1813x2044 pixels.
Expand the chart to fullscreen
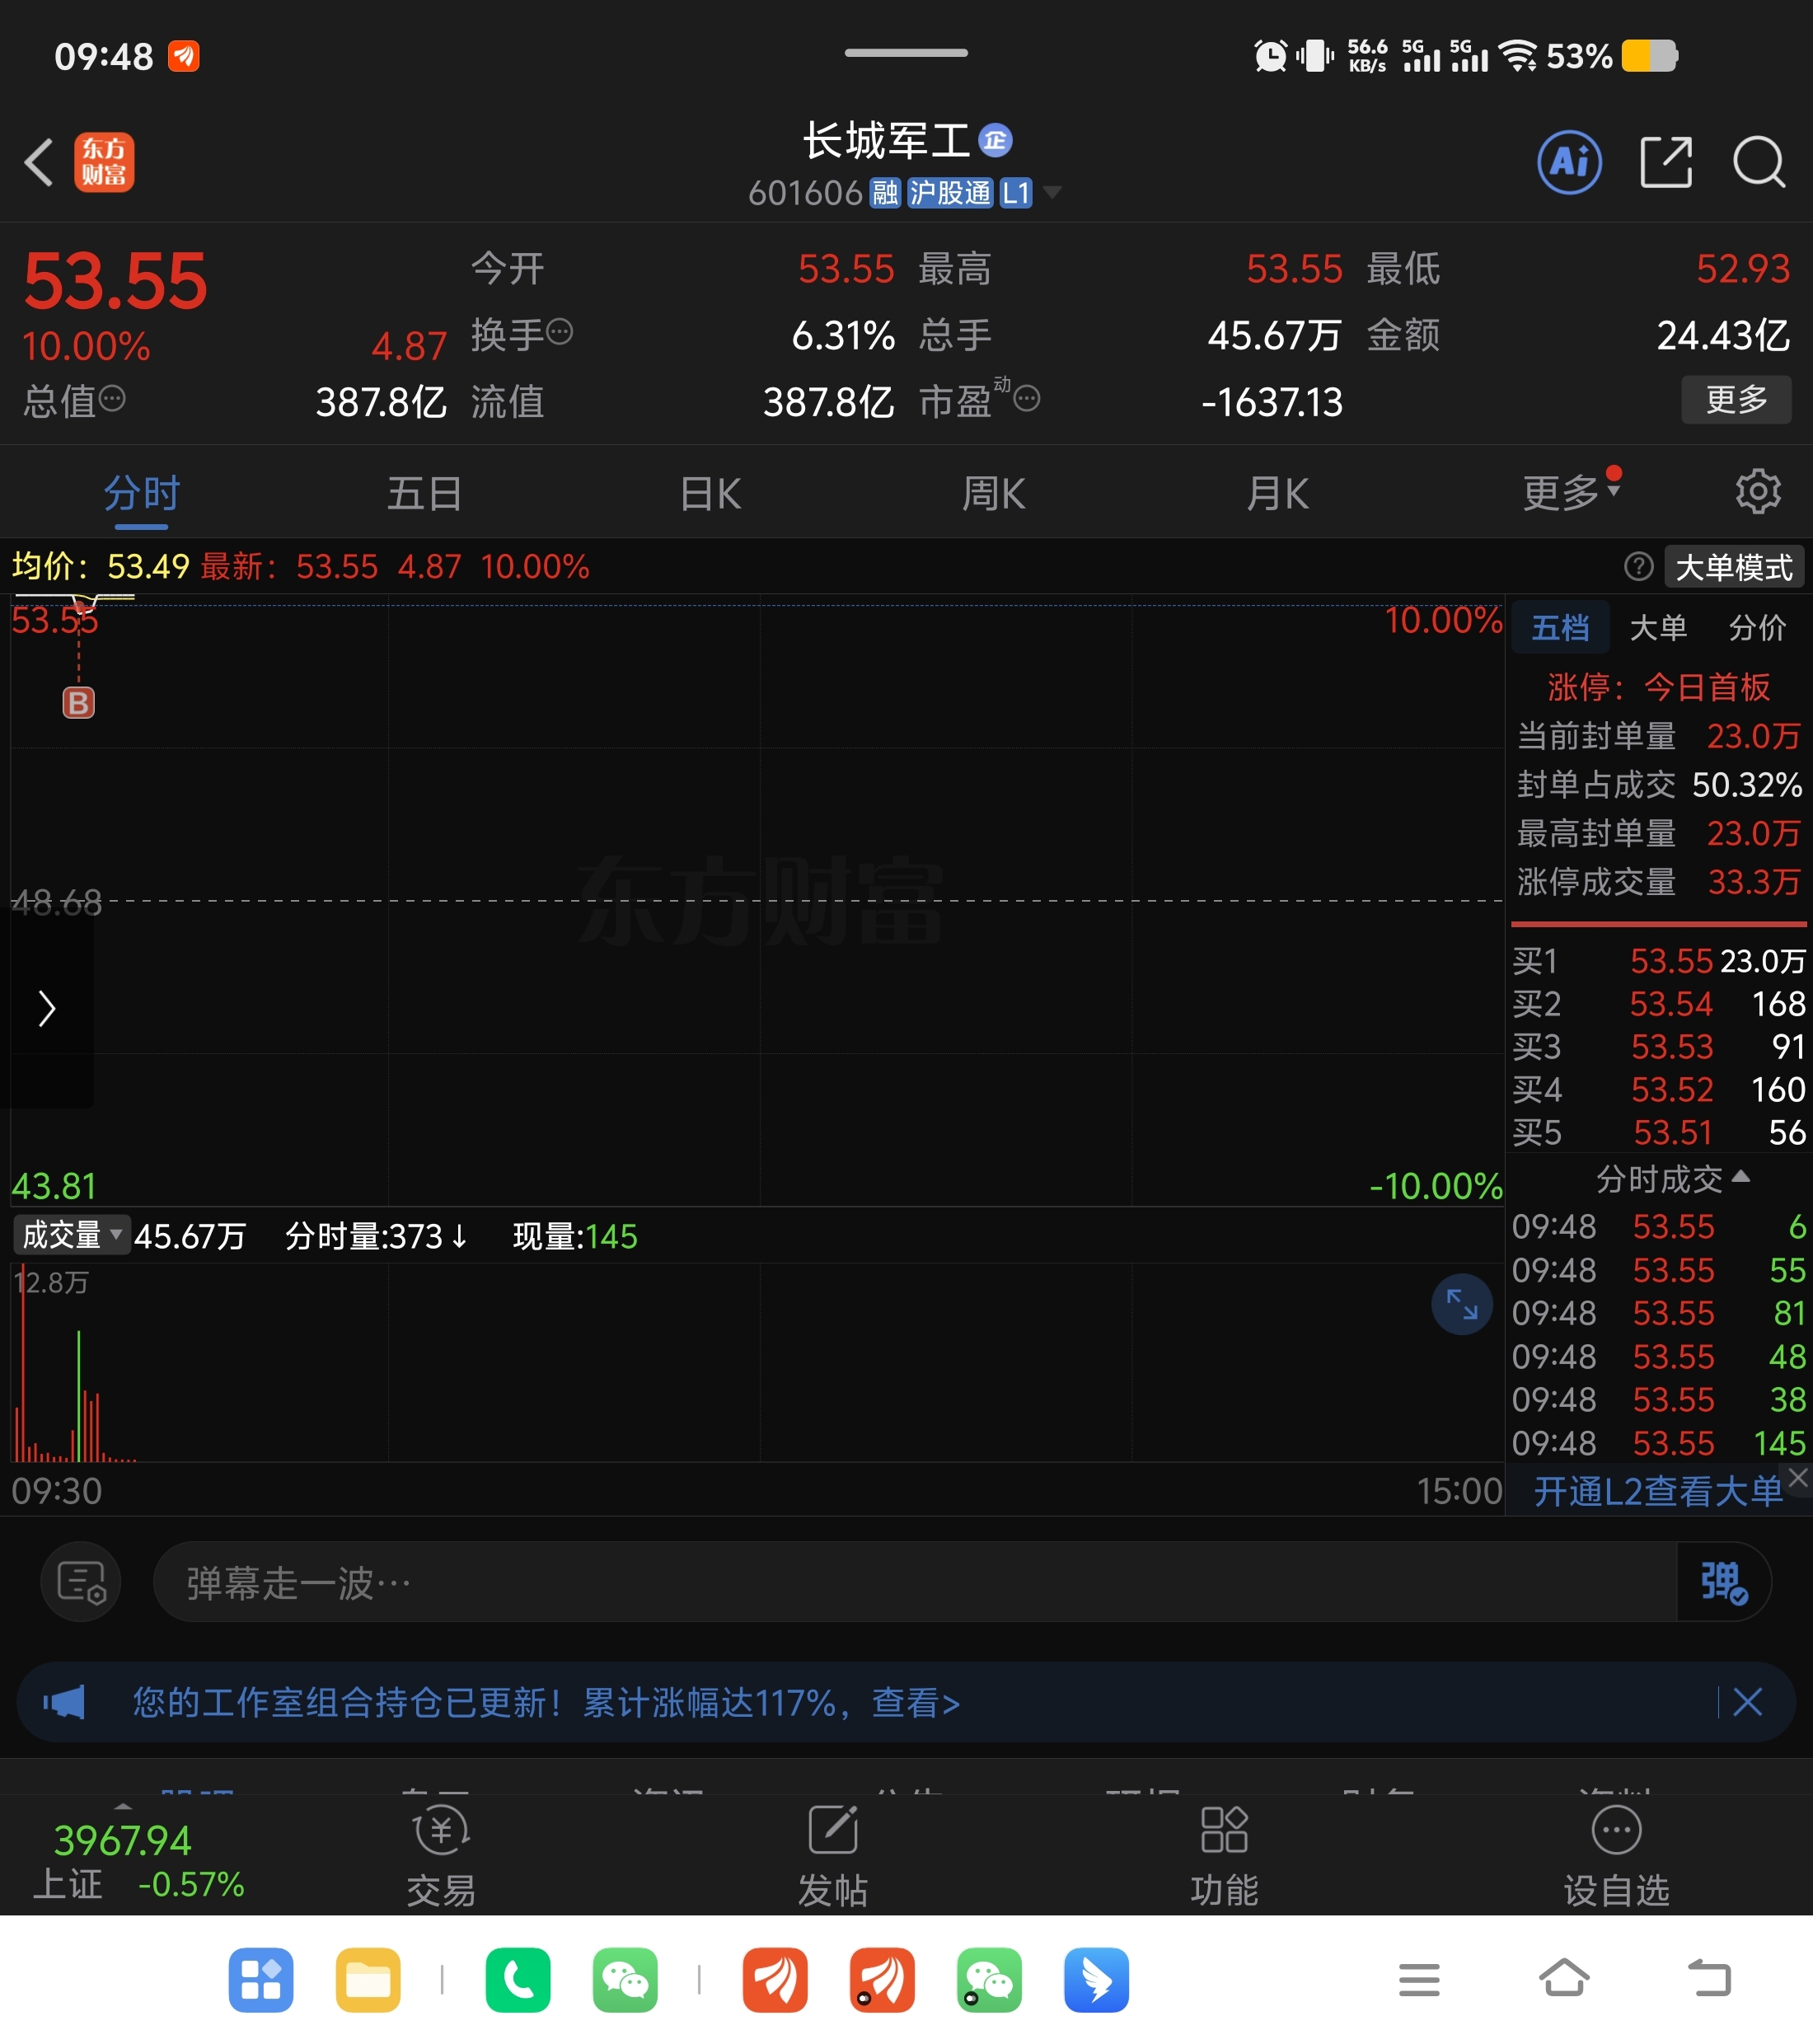coord(1461,1304)
